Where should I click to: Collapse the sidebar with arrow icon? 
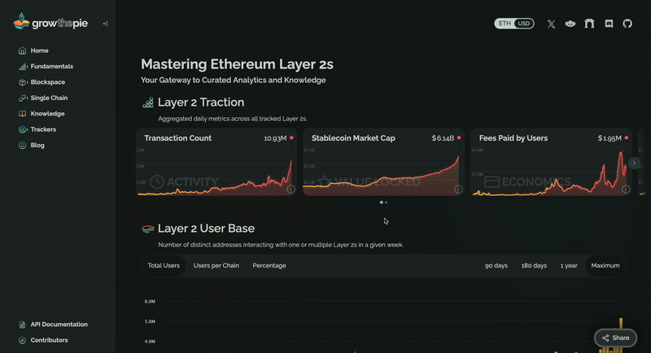pos(105,24)
